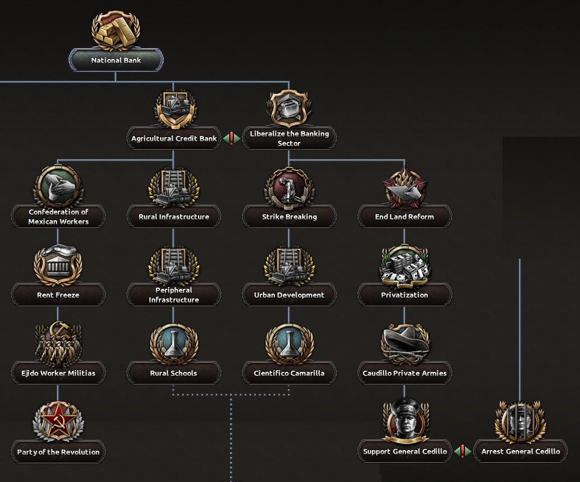Viewport: 580px width, 482px height.
Task: Select the Agricultural Credit Bank tractor icon
Action: (173, 110)
